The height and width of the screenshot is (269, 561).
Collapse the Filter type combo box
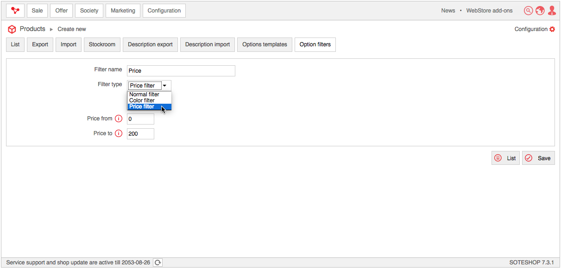[x=149, y=86]
